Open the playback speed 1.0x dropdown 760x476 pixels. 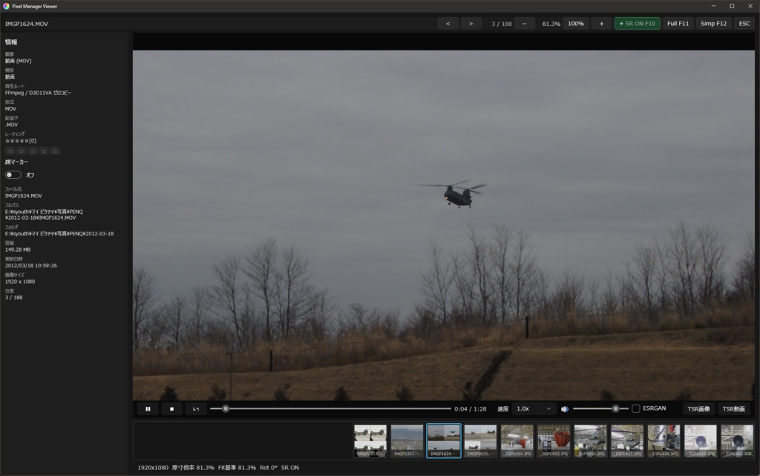coord(534,408)
